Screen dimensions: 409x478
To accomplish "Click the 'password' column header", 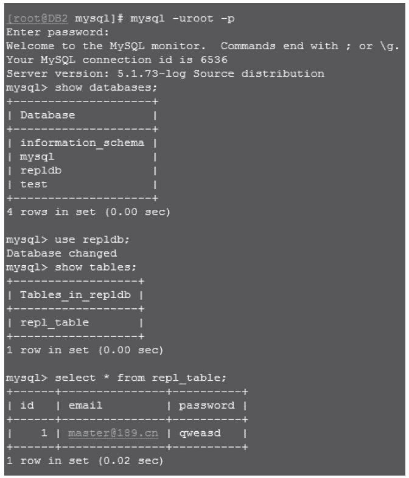I will [206, 406].
